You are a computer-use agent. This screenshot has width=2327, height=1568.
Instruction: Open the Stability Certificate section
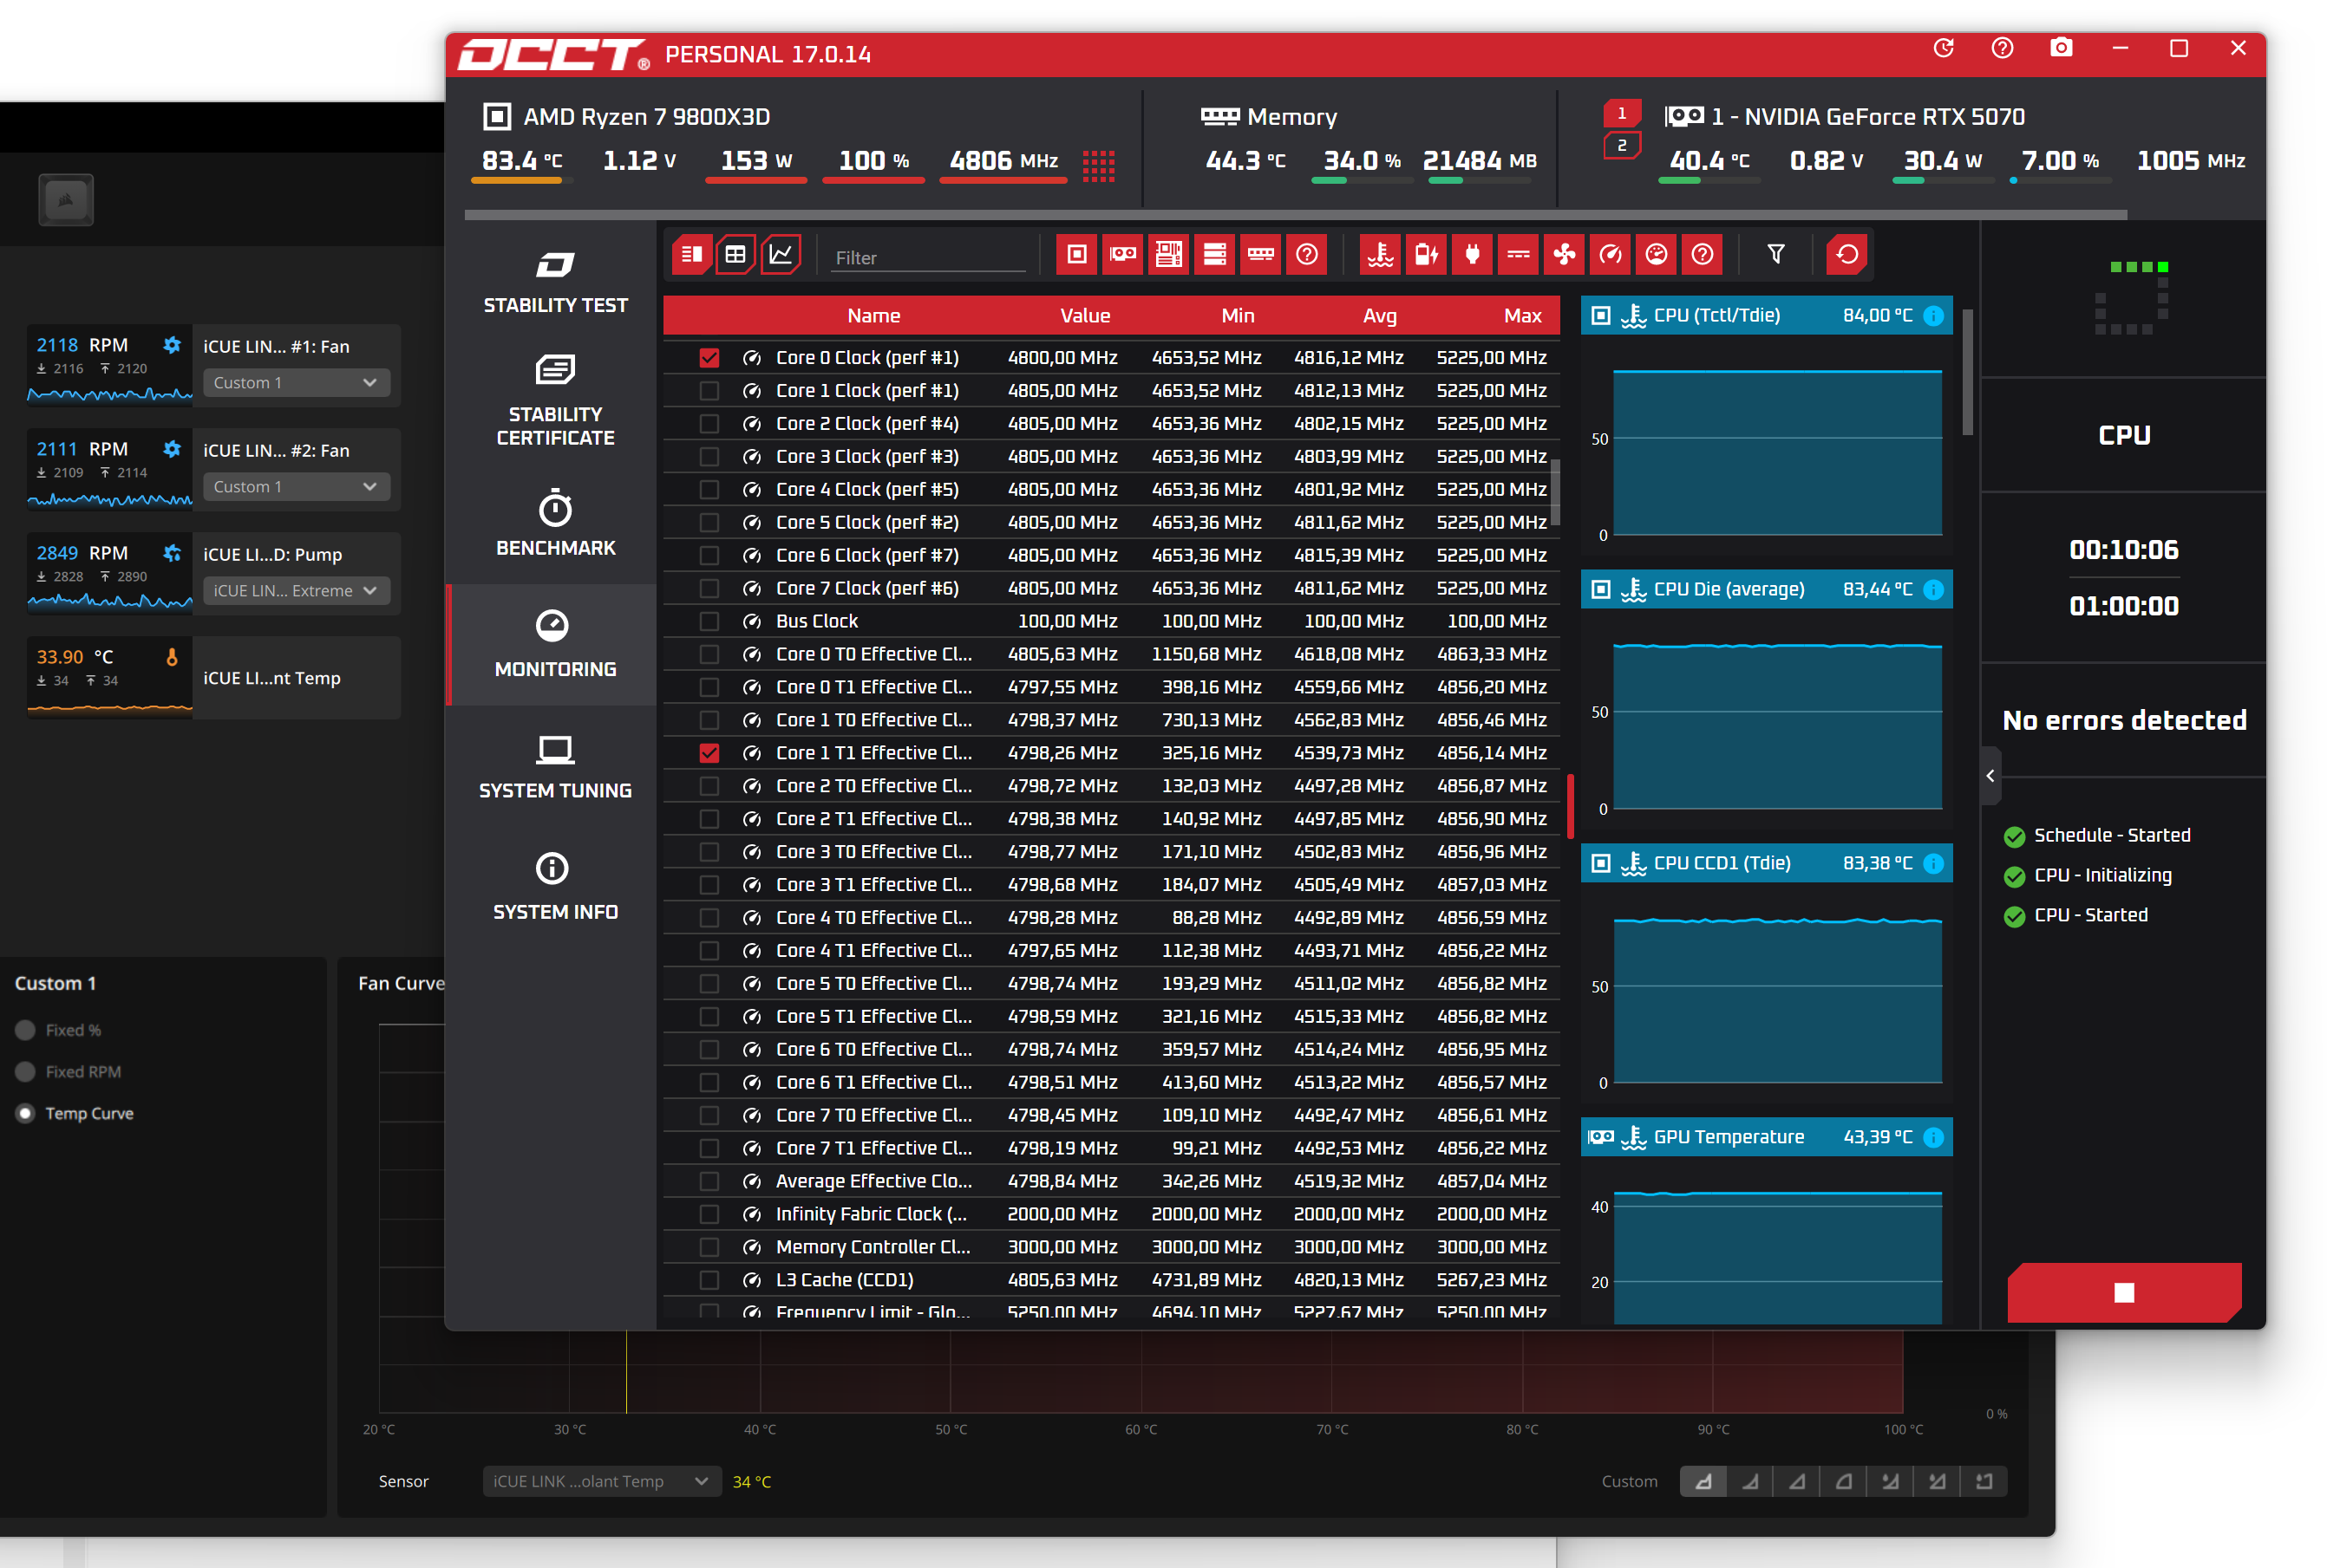[x=555, y=401]
